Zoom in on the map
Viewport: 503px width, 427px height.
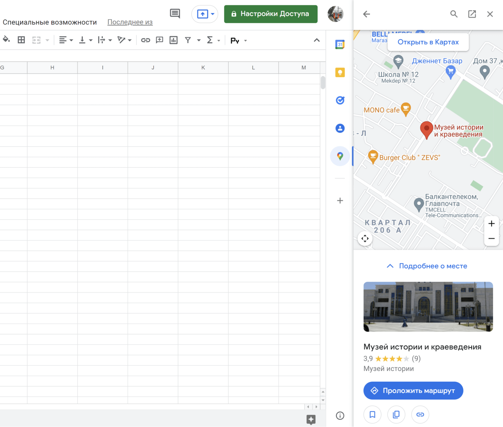click(491, 223)
